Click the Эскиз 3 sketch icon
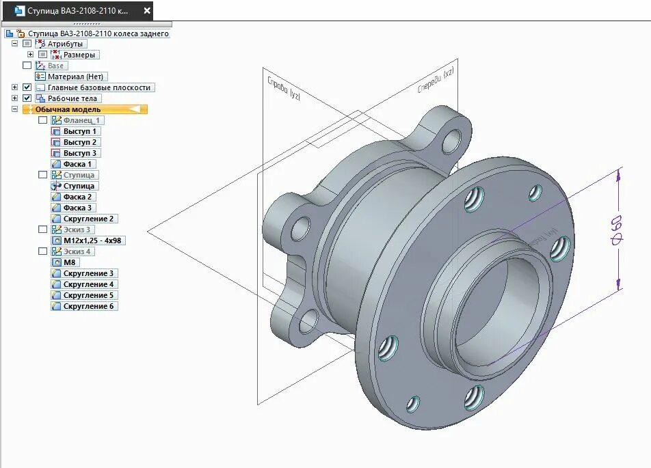Viewport: 651px width, 468px height. point(56,230)
